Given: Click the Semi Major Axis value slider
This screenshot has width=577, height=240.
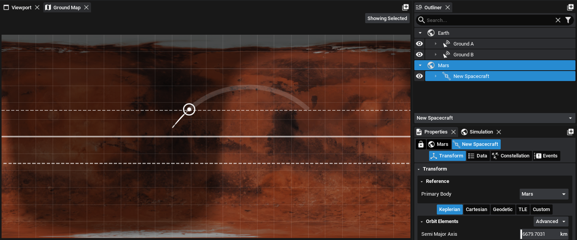Looking at the screenshot, I should point(540,234).
